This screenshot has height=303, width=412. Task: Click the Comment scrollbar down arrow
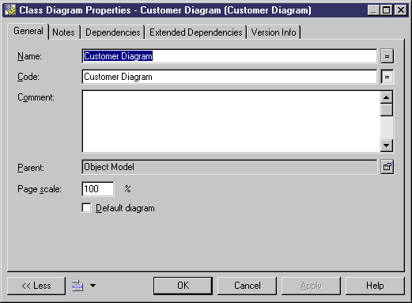pyautogui.click(x=387, y=146)
